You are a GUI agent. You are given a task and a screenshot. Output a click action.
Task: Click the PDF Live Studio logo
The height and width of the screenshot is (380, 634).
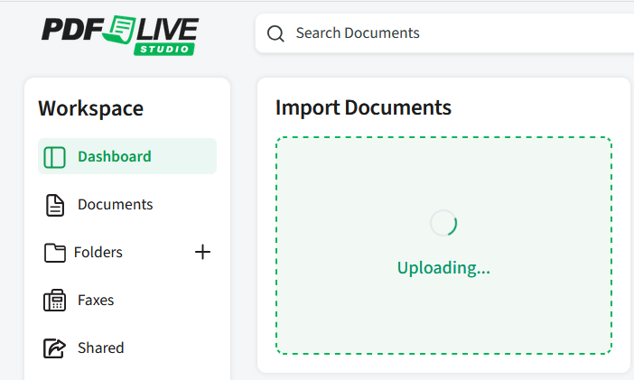coord(119,33)
